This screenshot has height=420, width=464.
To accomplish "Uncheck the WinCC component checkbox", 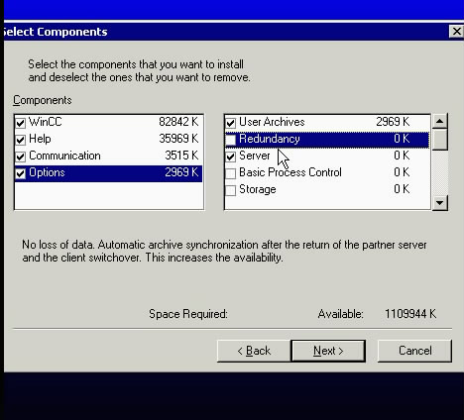I will [21, 123].
